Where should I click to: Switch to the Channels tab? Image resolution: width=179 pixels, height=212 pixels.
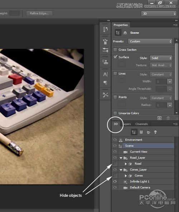(x=141, y=124)
